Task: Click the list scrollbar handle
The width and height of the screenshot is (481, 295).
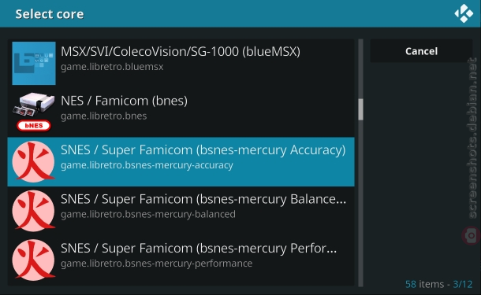Action: (x=361, y=109)
